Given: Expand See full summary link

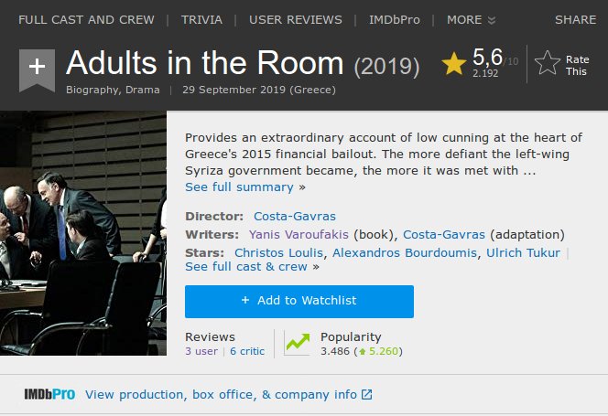Looking at the screenshot, I should pyautogui.click(x=239, y=187).
